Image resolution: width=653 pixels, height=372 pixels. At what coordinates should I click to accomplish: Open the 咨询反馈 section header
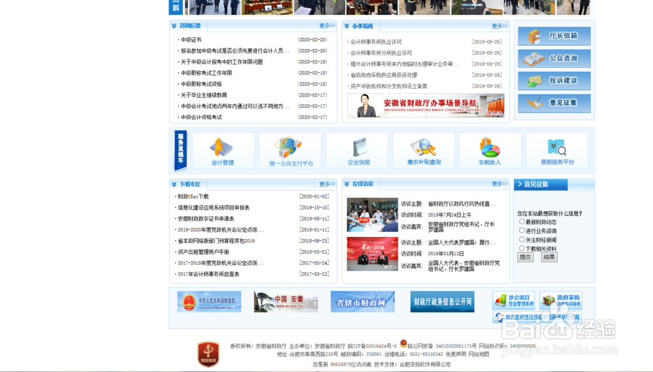[x=190, y=26]
